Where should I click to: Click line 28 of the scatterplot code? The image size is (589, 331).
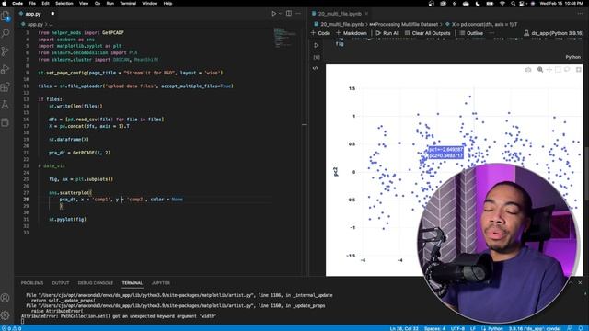tap(121, 200)
